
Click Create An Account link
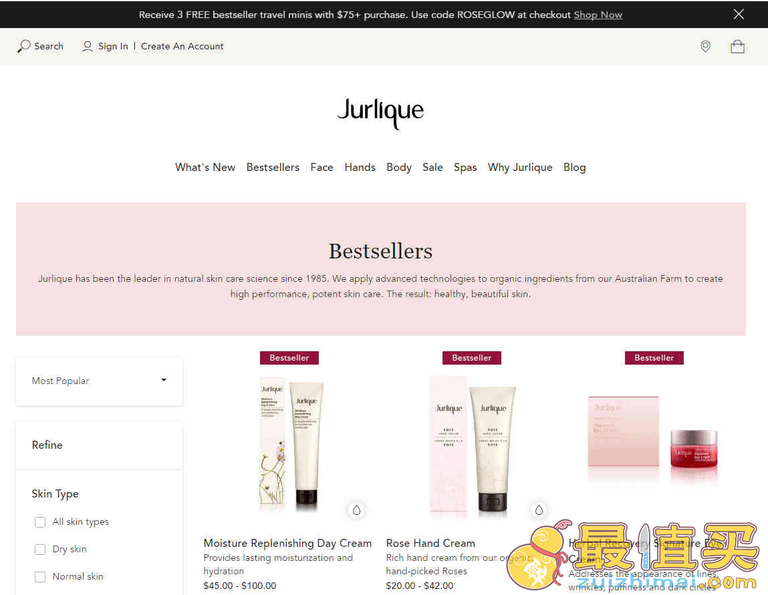pyautogui.click(x=182, y=46)
